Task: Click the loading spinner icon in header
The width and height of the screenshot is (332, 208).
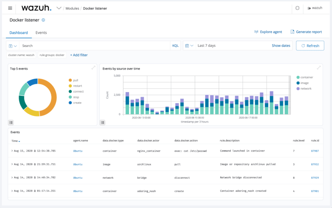Action: pyautogui.click(x=297, y=8)
